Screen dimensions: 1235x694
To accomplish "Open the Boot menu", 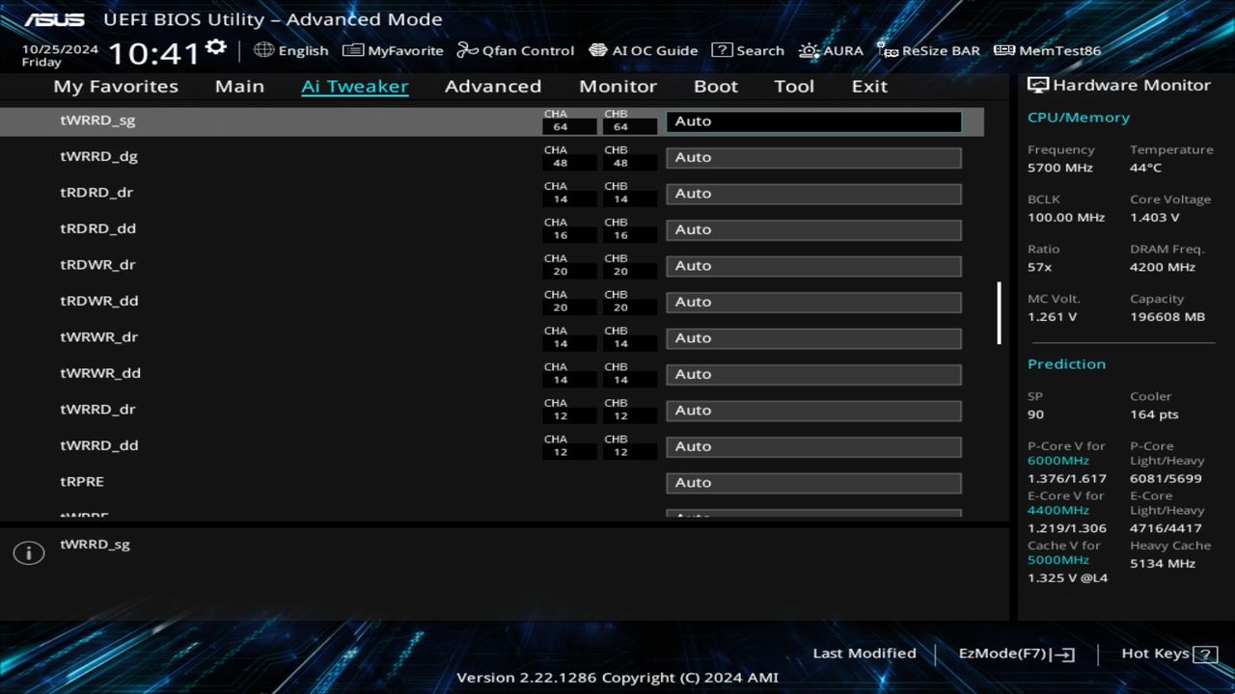I will (x=716, y=86).
